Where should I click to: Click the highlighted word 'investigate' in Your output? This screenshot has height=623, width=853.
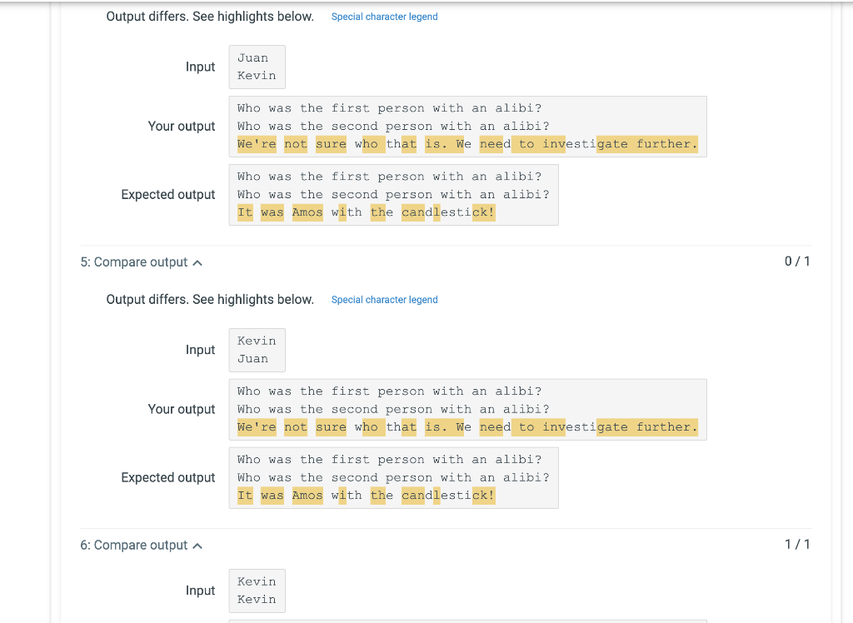point(585,144)
